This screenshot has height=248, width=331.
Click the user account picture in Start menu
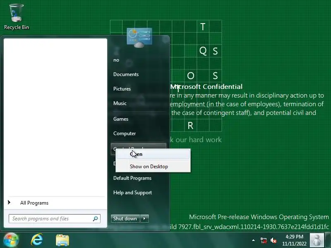coord(139,38)
